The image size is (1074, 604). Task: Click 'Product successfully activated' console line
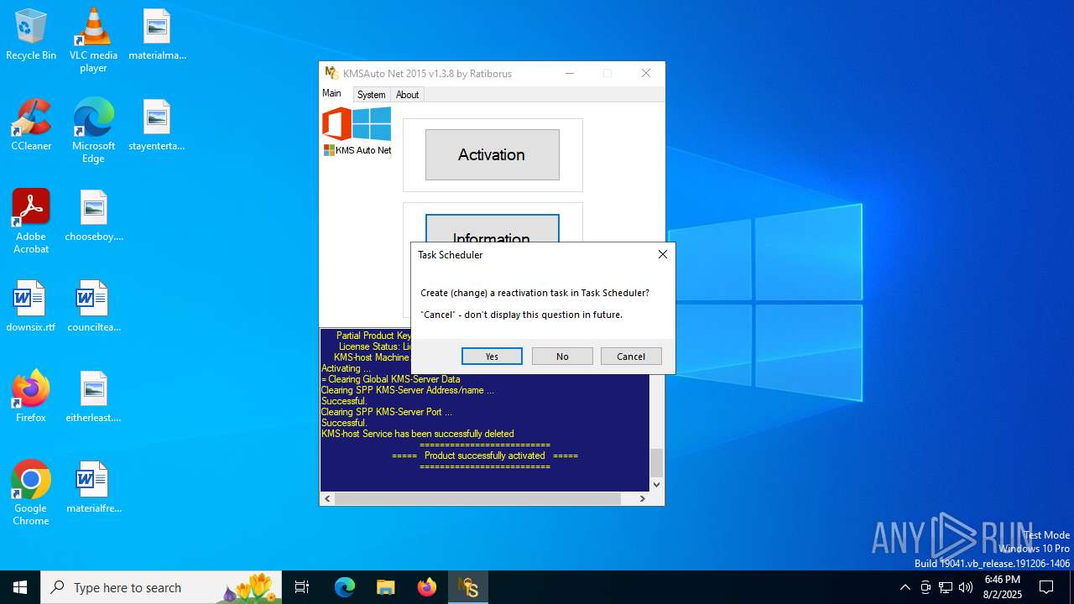coord(485,456)
